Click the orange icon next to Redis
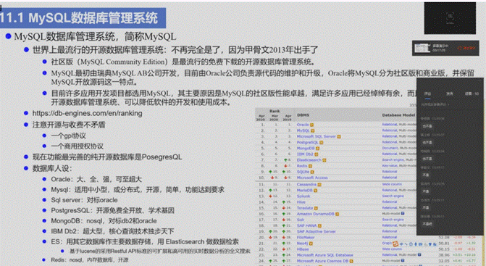 click(310, 166)
